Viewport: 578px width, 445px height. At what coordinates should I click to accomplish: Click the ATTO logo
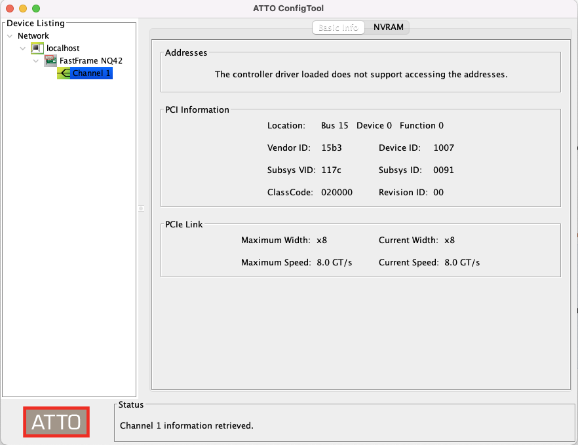pyautogui.click(x=56, y=422)
